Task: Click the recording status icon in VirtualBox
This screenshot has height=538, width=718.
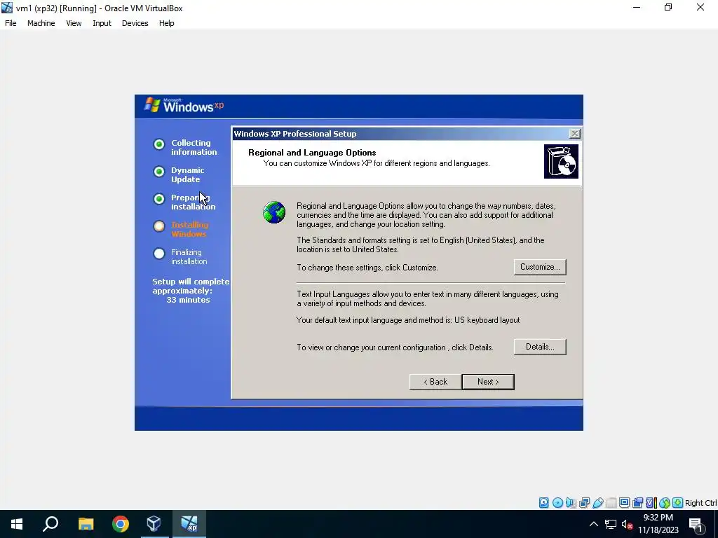Action: click(x=637, y=503)
